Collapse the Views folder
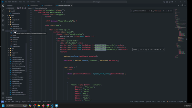Viewport: 192px width, 108px height. point(13,15)
